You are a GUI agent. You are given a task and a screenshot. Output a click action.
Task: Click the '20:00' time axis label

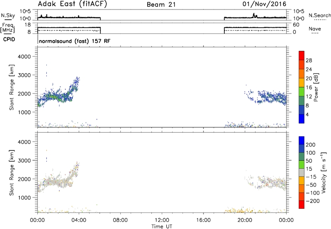pos(245,220)
